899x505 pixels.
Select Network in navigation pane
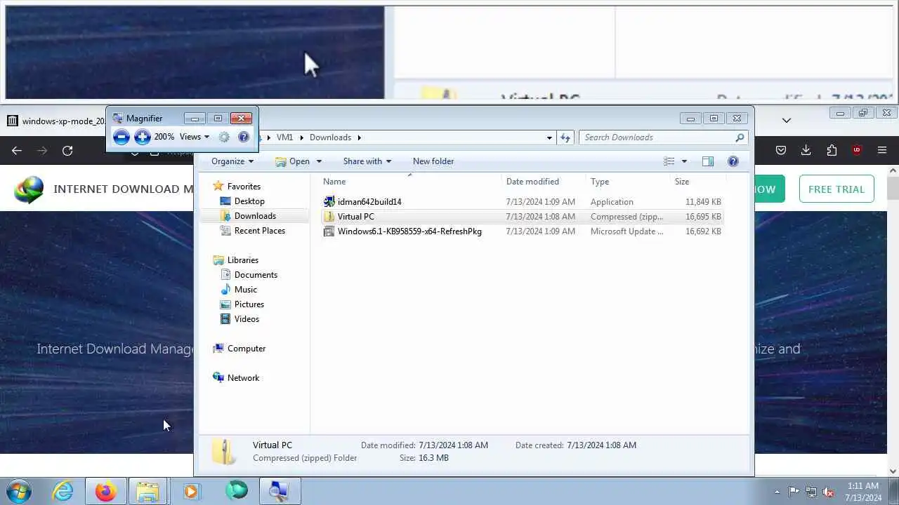click(x=243, y=378)
